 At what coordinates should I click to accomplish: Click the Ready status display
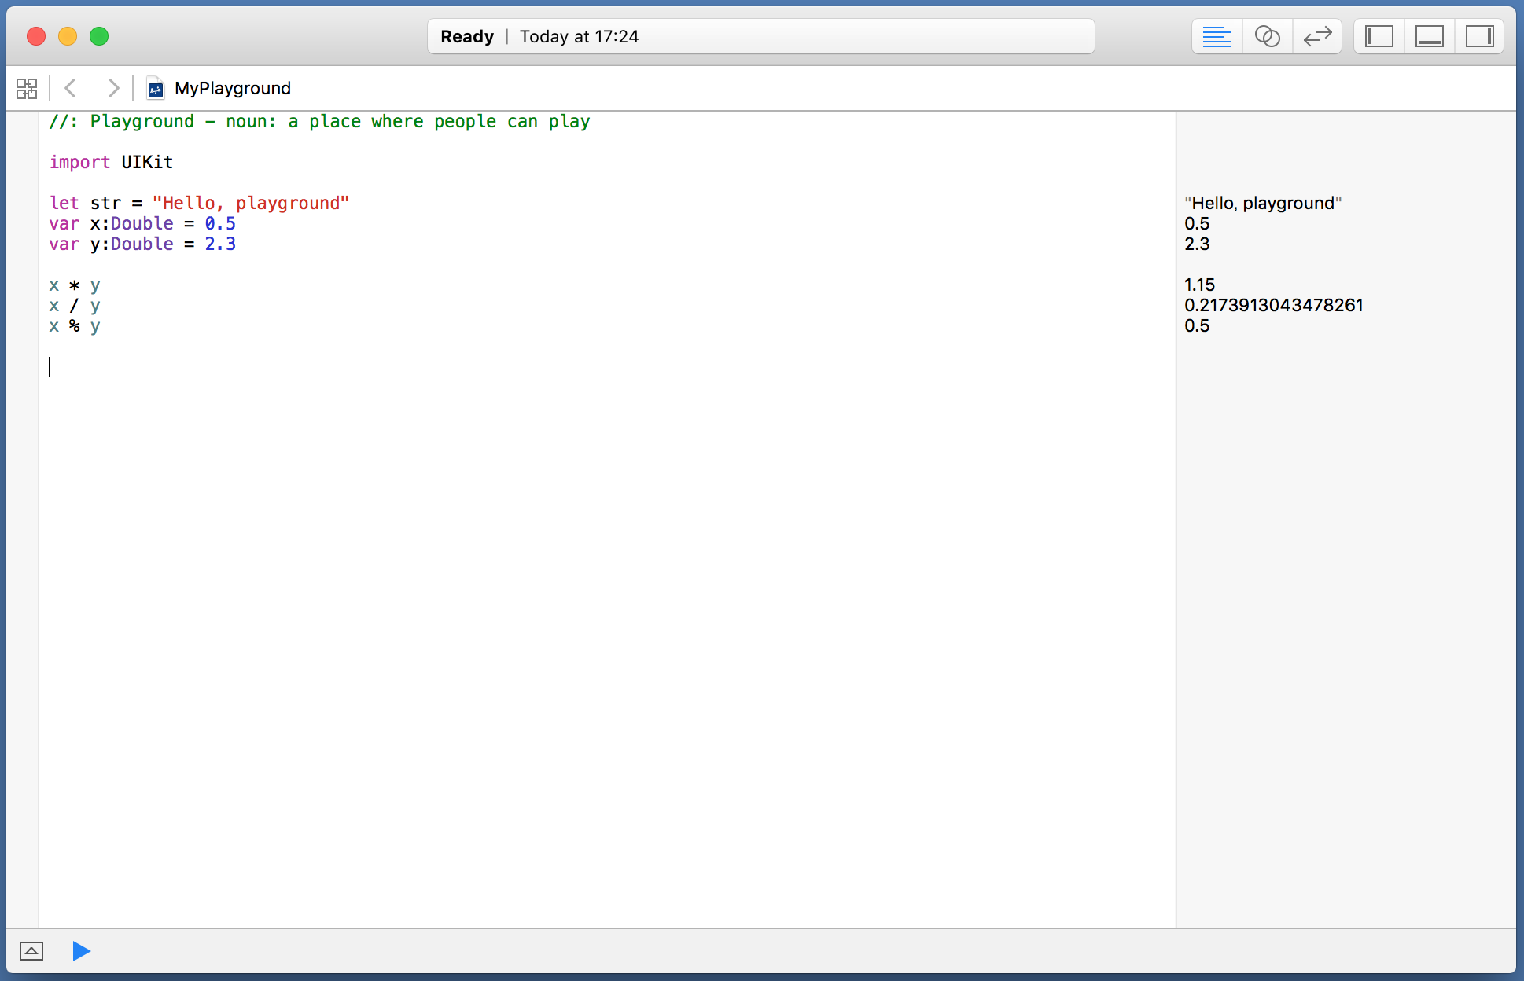click(467, 36)
